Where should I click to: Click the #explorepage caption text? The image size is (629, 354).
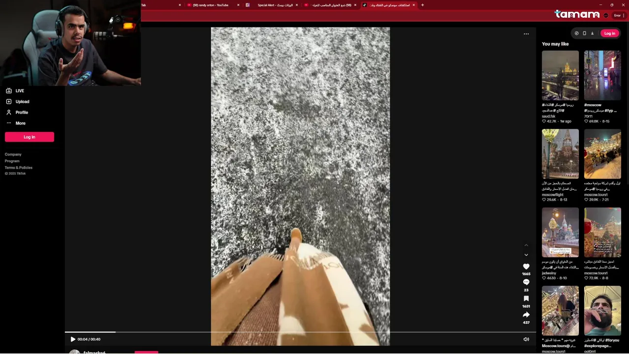click(598, 346)
